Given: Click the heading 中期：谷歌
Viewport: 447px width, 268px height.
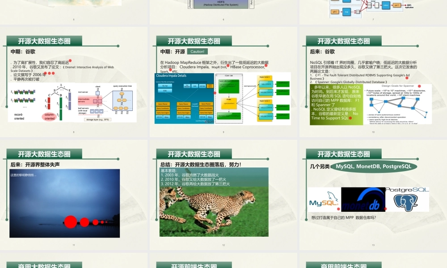Looking at the screenshot, I should (23, 51).
